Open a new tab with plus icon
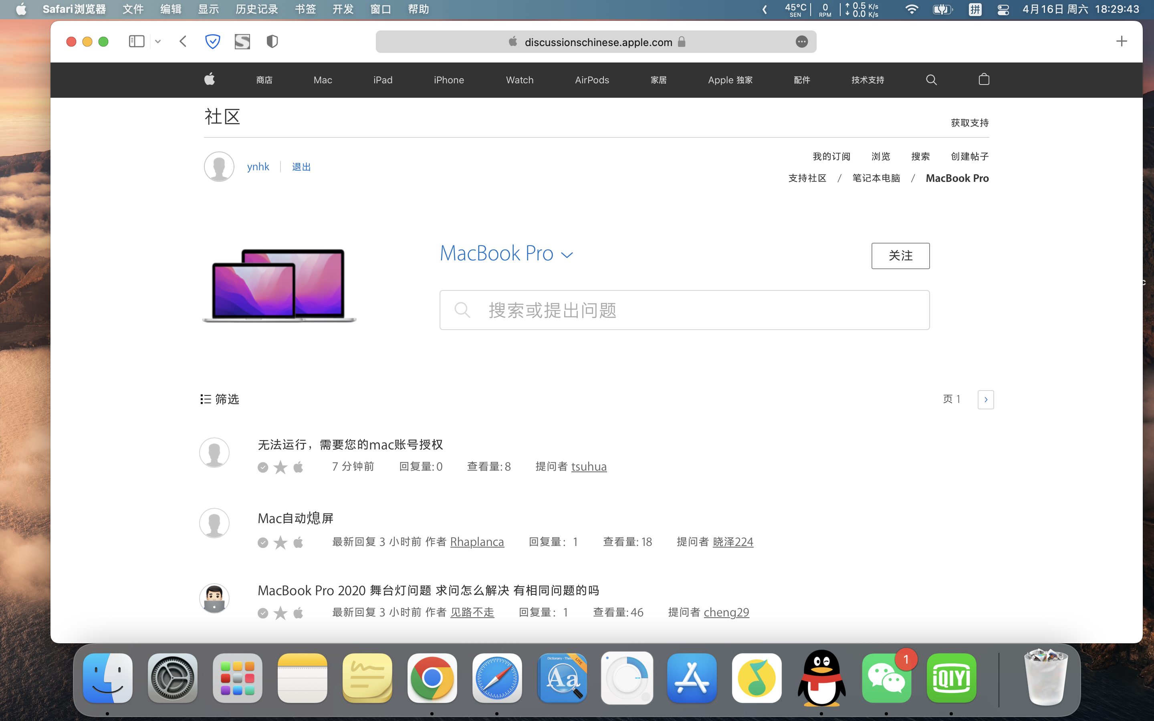This screenshot has width=1154, height=721. tap(1121, 42)
